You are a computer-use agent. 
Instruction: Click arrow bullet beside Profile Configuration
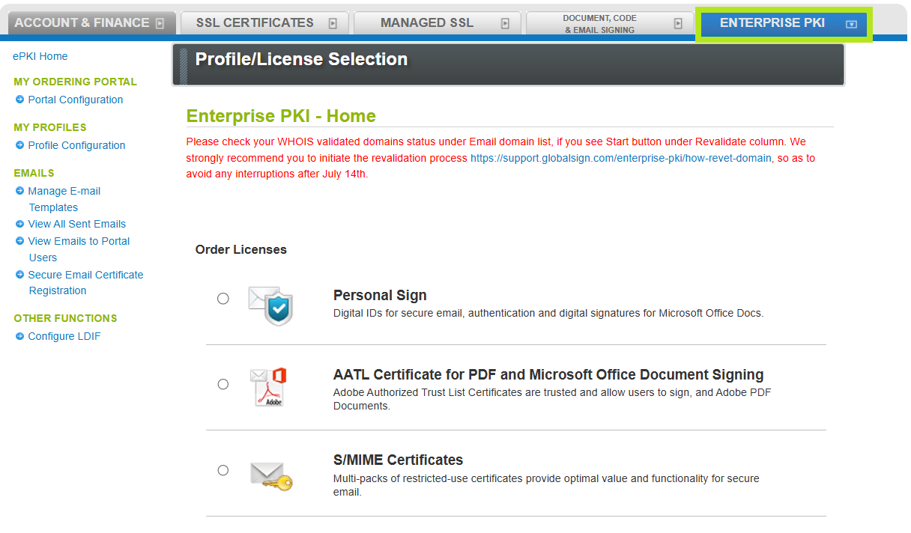20,145
